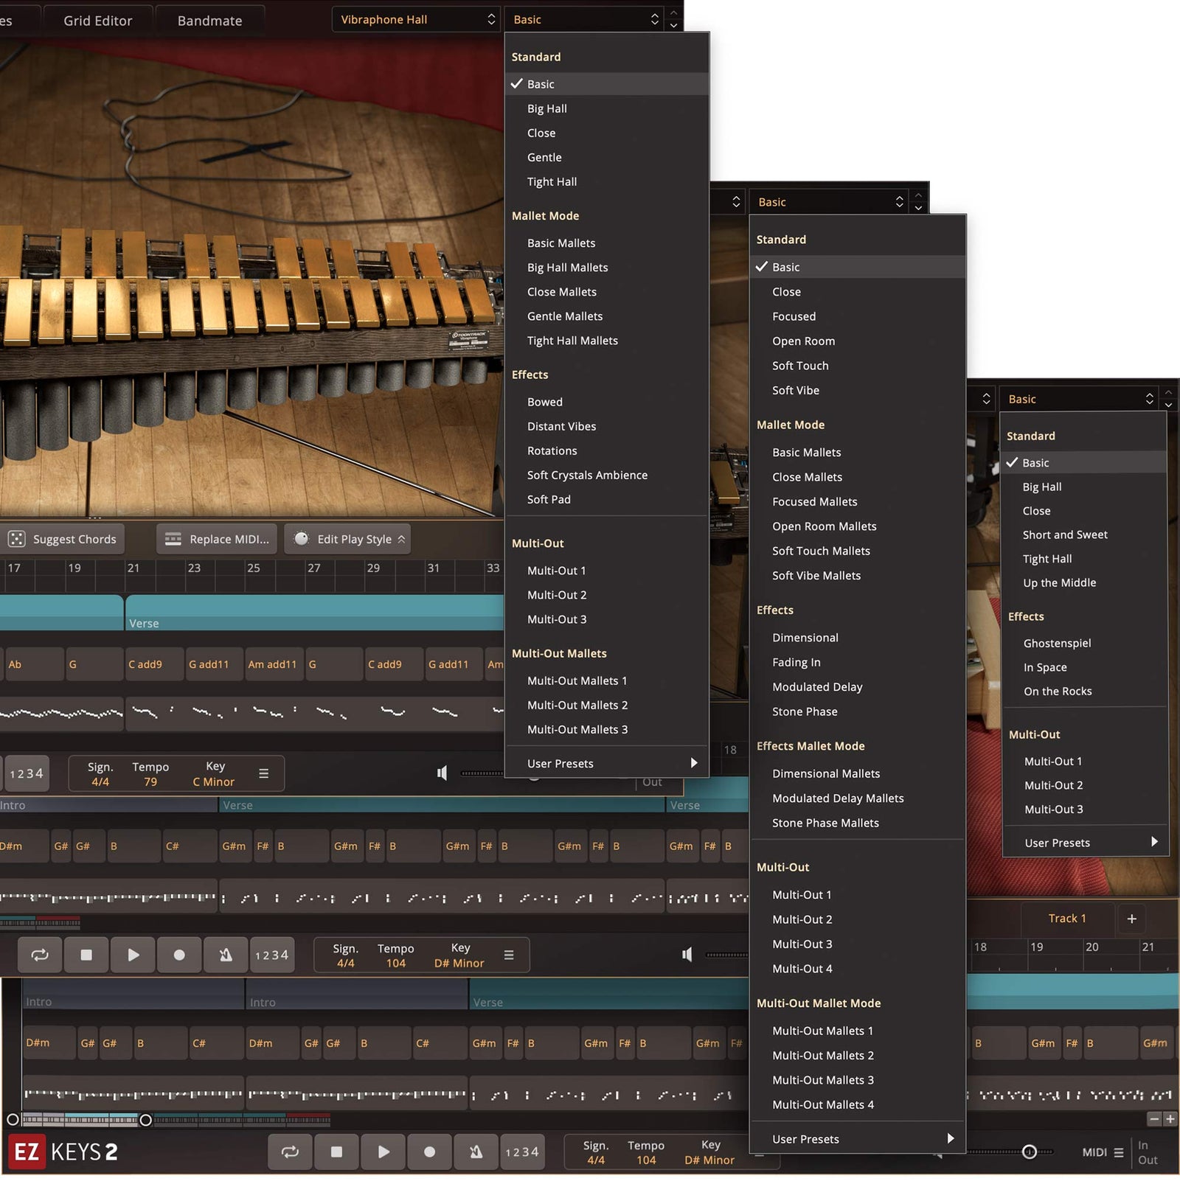
Task: Switch to the Grid Editor tab
Action: point(97,21)
